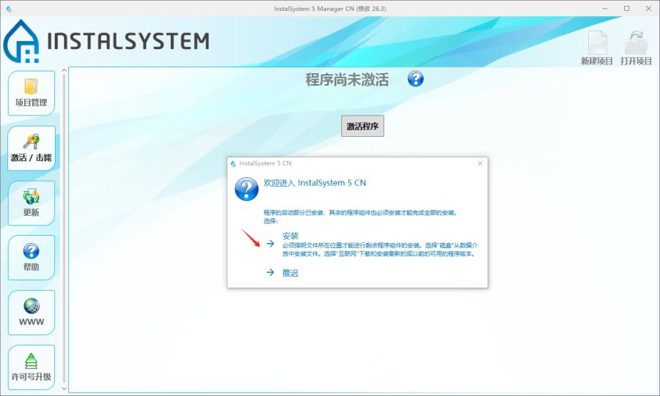Choose the 推迟 option in the dialog
Viewport: 660px width, 396px height.
[x=290, y=273]
